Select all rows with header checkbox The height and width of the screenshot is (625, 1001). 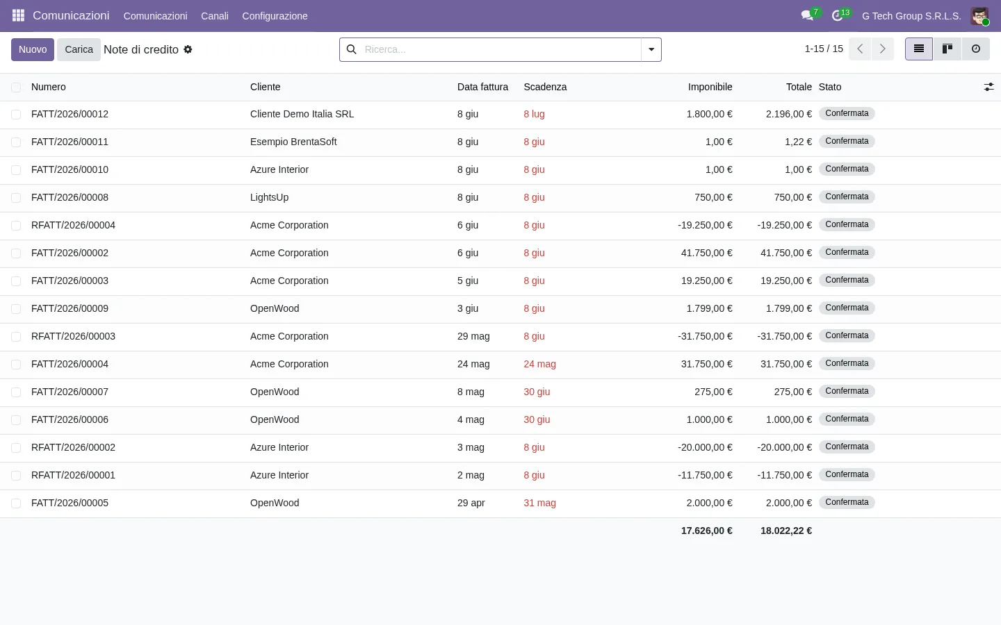click(x=16, y=87)
